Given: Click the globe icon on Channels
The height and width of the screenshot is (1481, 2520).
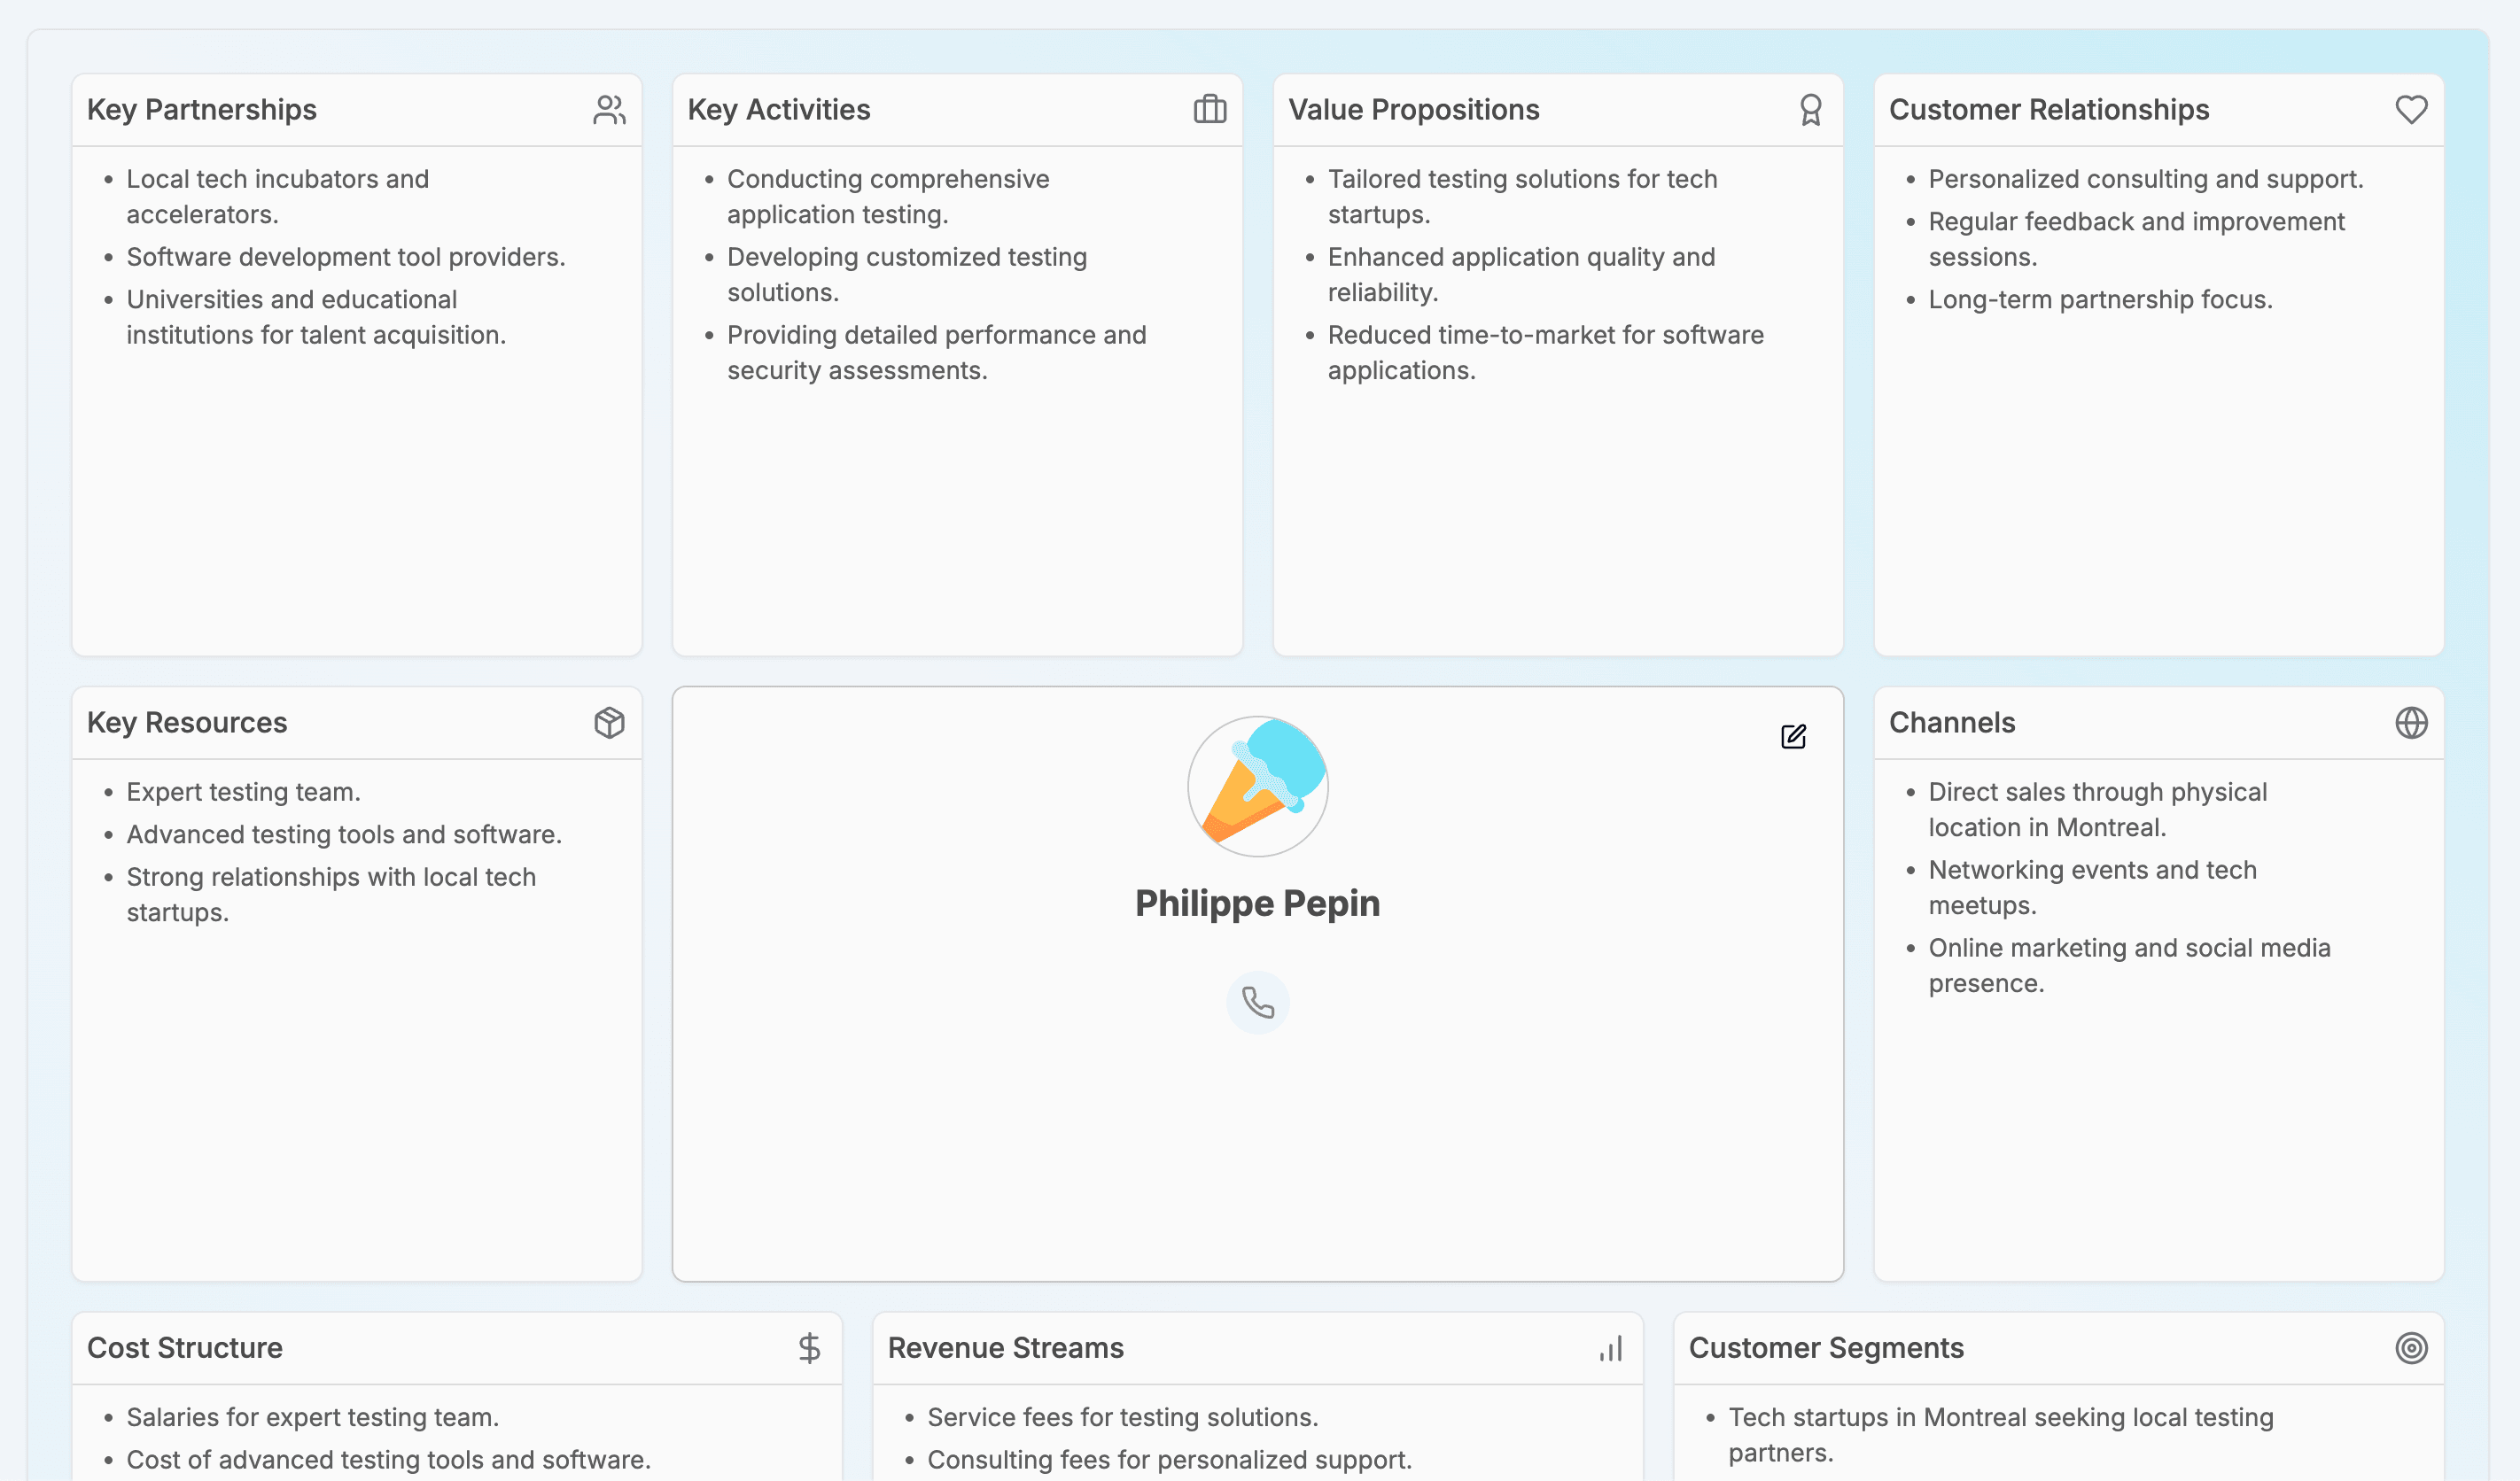Looking at the screenshot, I should pyautogui.click(x=2411, y=722).
